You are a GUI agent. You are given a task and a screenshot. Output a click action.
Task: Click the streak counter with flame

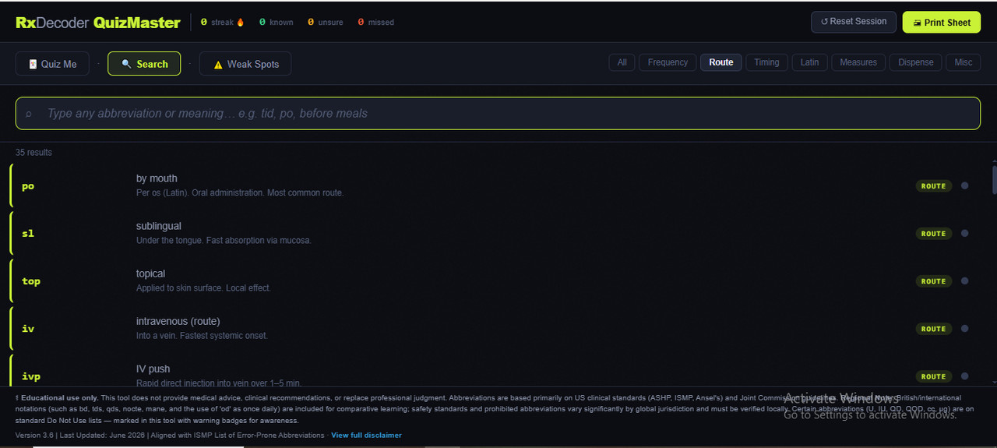coord(223,22)
